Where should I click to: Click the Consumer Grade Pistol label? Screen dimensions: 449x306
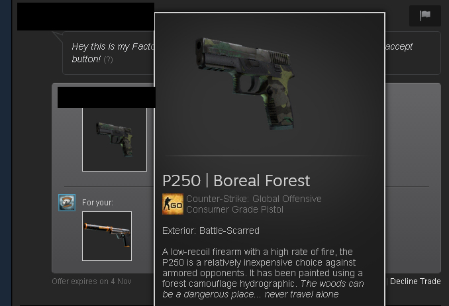coord(234,209)
